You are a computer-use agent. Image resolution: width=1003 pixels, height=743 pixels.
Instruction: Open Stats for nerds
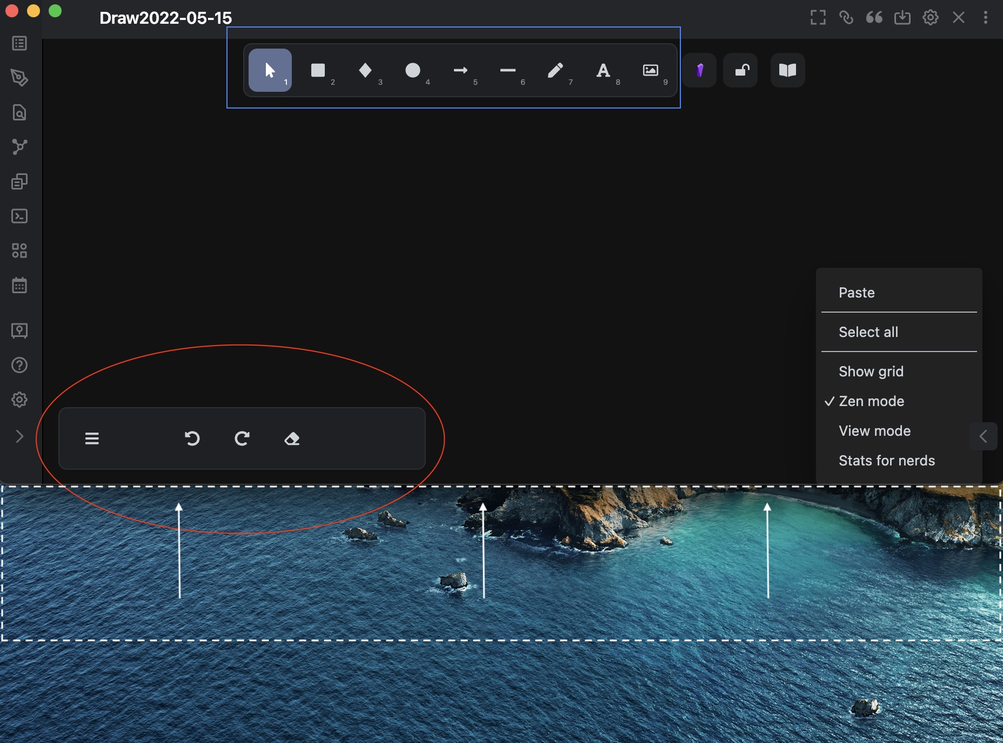886,461
